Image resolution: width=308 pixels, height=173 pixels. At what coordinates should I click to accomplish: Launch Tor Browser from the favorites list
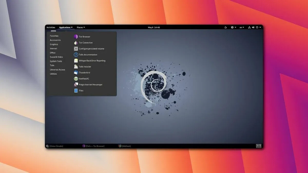(84, 37)
